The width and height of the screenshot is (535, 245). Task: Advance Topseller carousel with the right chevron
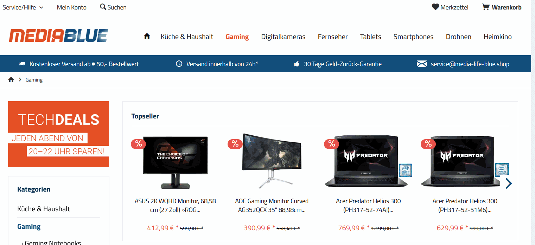(509, 183)
